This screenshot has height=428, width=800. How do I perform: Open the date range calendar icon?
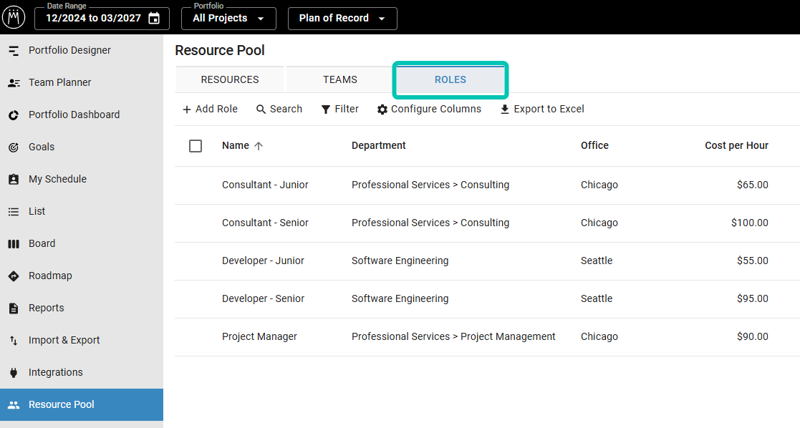point(154,19)
